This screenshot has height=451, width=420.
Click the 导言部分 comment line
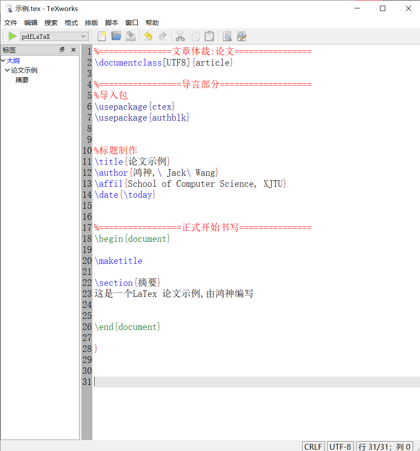click(203, 84)
